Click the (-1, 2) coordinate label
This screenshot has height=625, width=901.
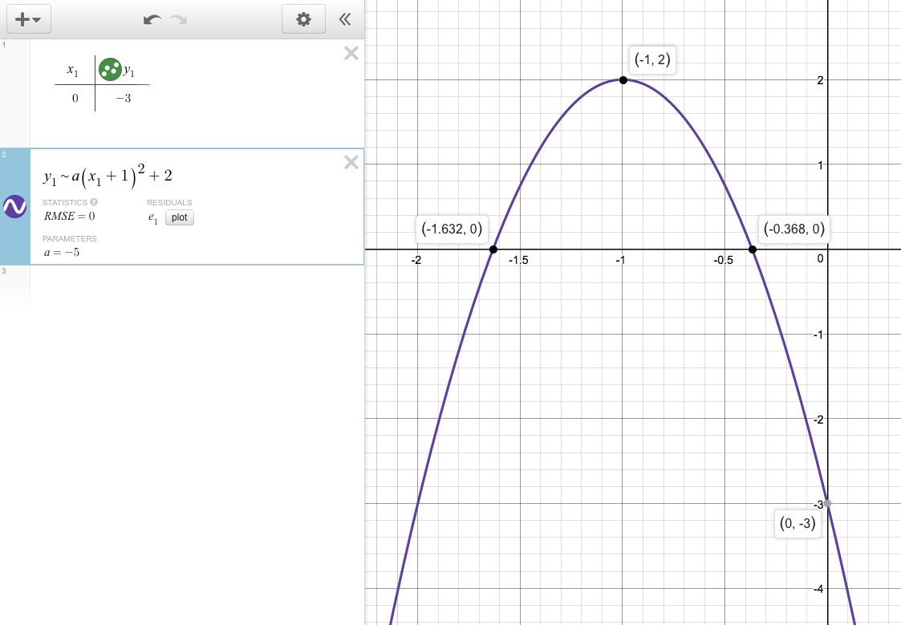click(652, 59)
